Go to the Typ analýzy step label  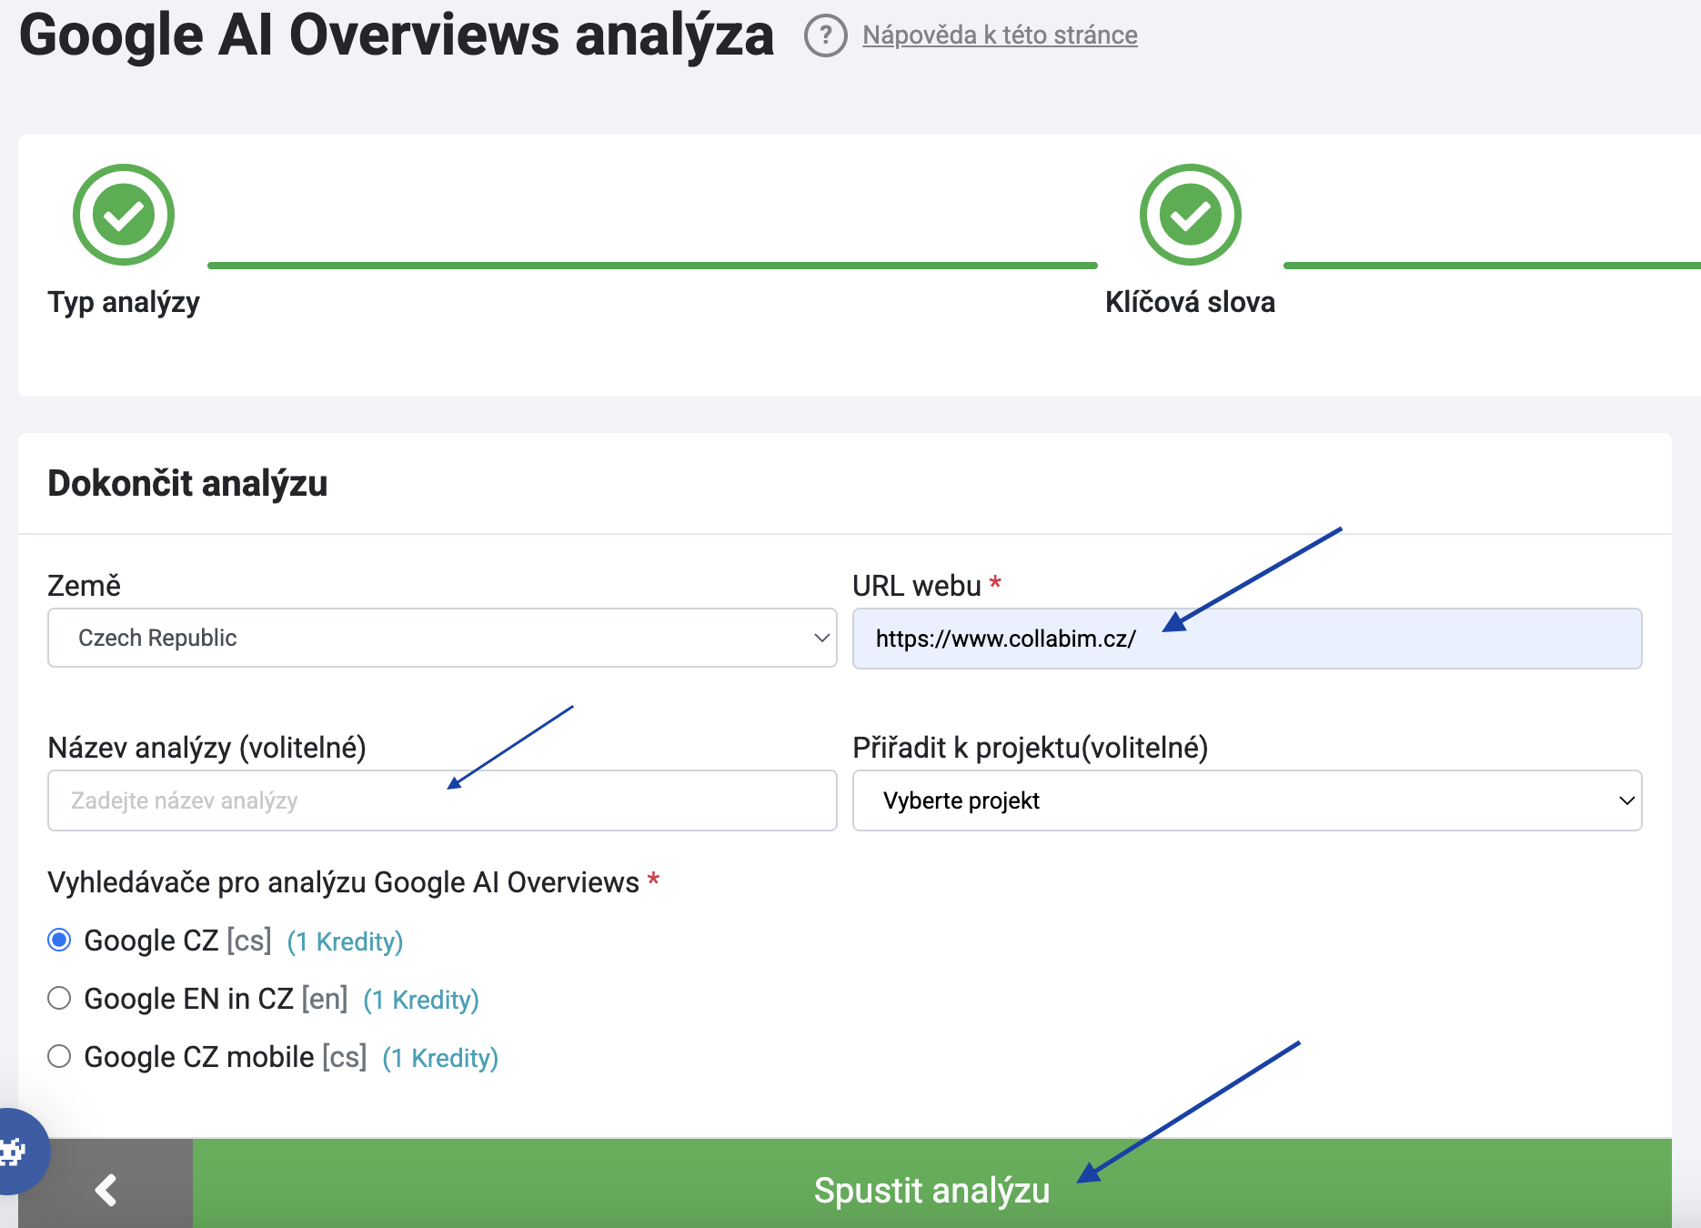coord(124,302)
